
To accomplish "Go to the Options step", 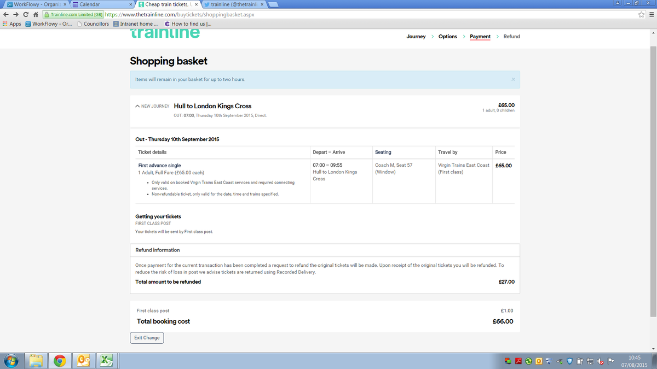I will pos(448,37).
